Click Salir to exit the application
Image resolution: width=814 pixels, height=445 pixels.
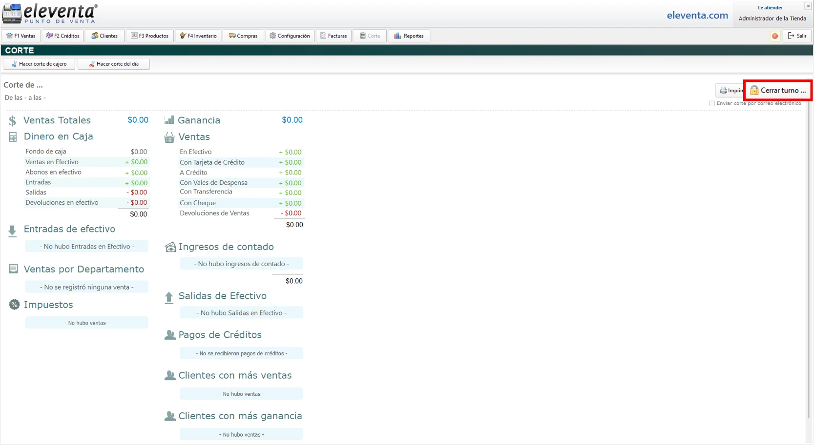click(797, 36)
